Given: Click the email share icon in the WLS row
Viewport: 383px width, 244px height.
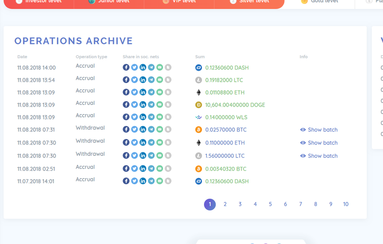Looking at the screenshot, I should pos(160,117).
